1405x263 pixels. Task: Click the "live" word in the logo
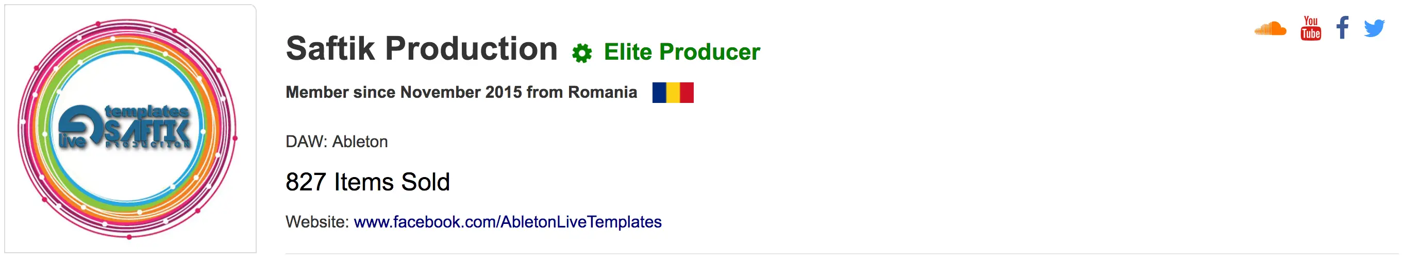coord(72,142)
